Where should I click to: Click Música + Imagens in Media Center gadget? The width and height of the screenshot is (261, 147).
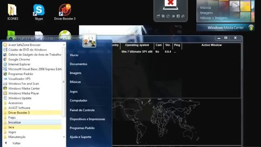coord(214,18)
